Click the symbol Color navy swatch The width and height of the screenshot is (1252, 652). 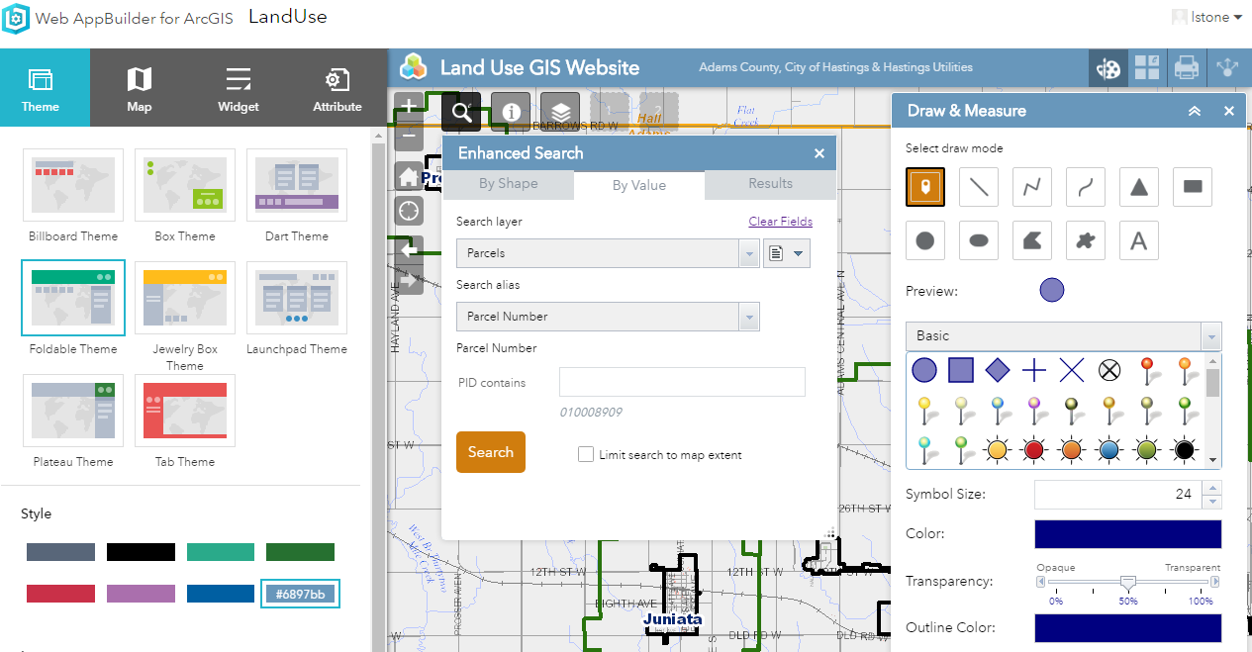(x=1128, y=534)
